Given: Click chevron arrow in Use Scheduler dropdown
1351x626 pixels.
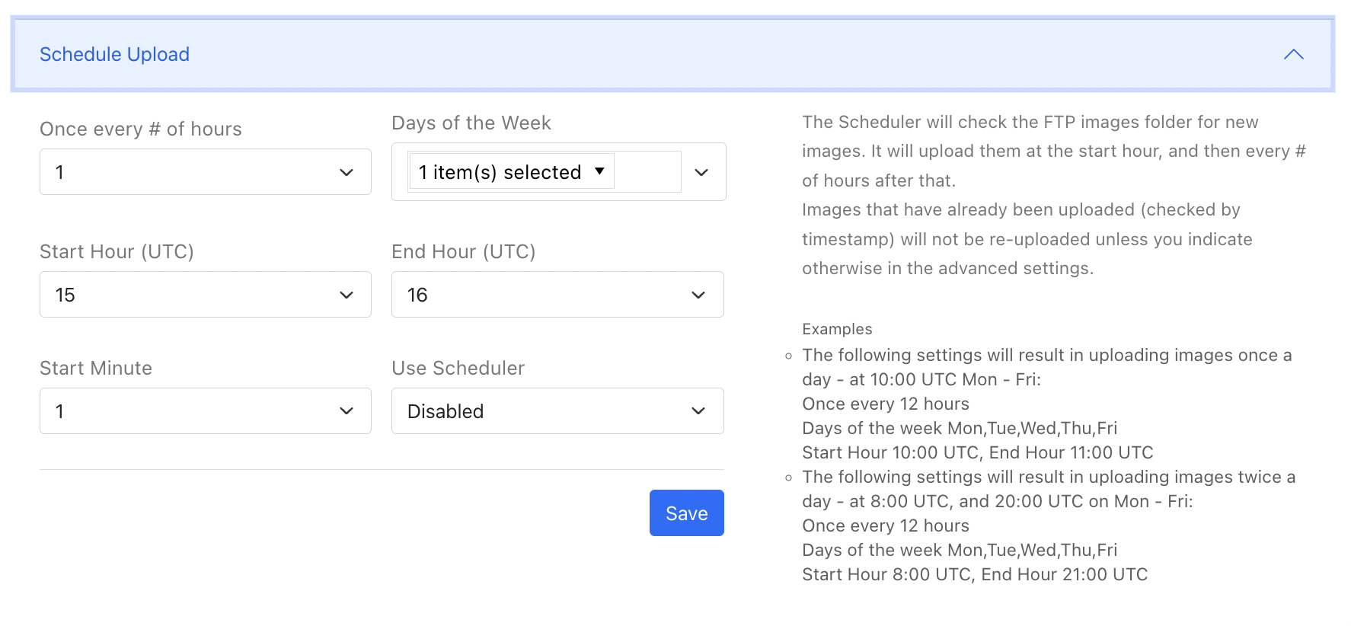Looking at the screenshot, I should pyautogui.click(x=698, y=411).
